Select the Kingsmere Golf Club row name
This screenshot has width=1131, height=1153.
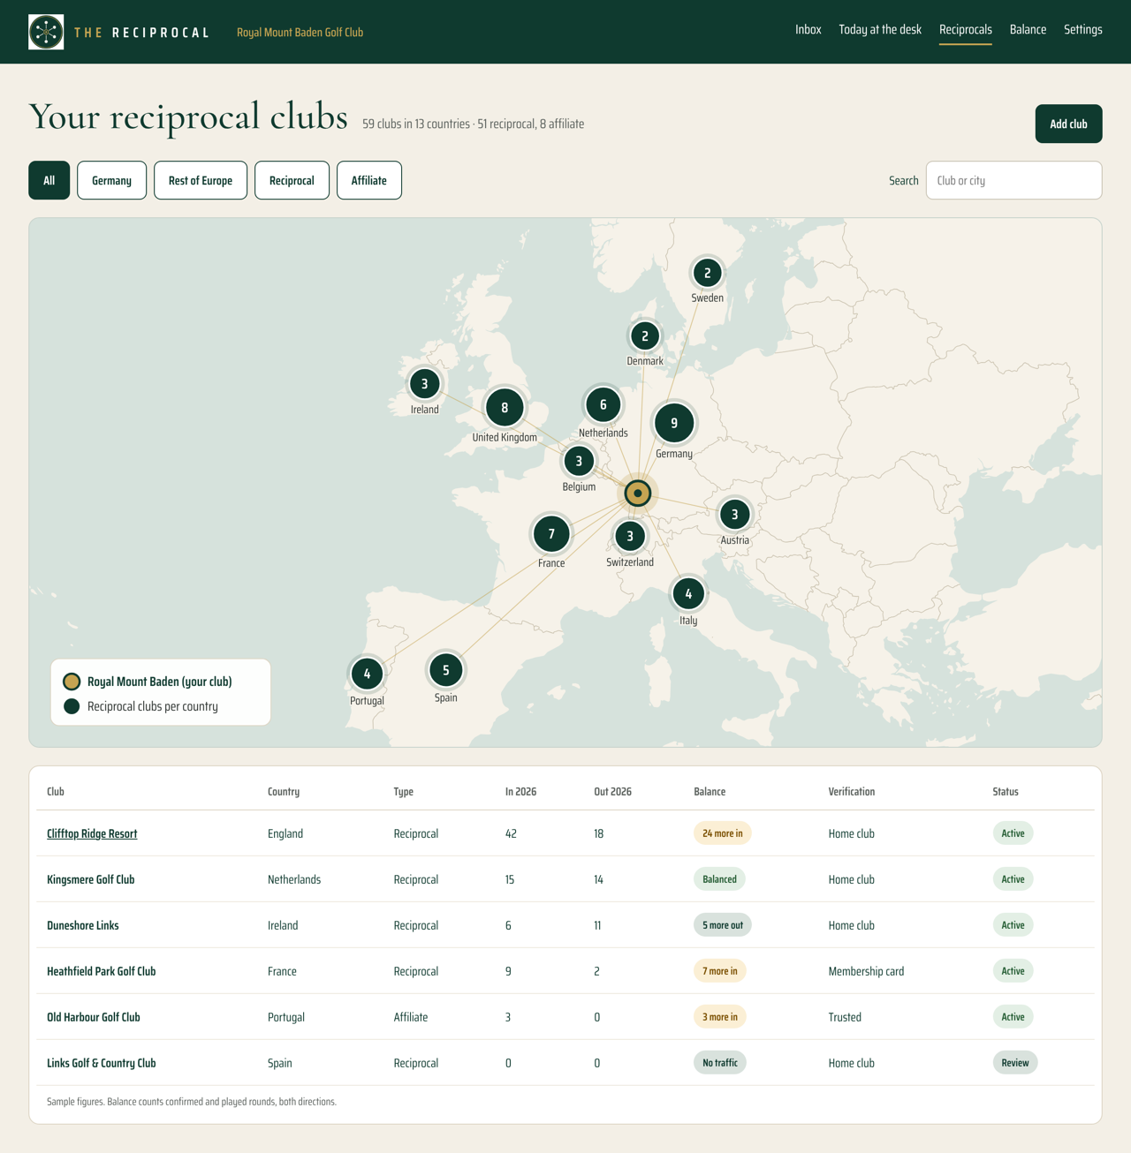[x=91, y=879]
